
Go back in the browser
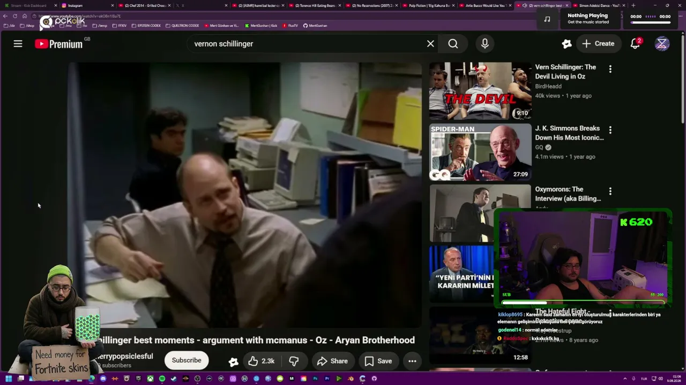pos(5,16)
